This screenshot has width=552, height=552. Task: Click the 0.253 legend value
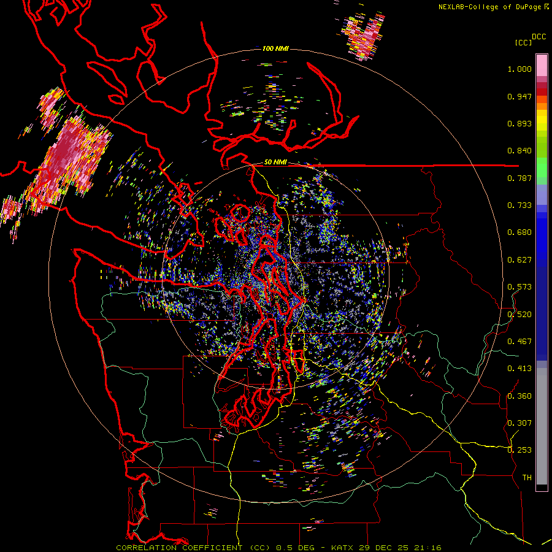[x=519, y=450]
